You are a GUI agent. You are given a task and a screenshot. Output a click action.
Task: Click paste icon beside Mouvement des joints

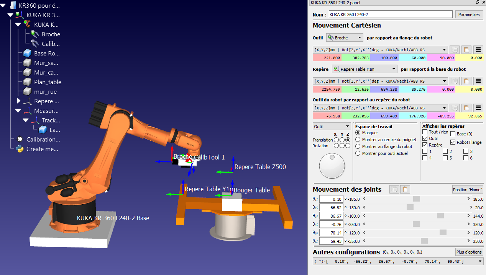[406, 189]
